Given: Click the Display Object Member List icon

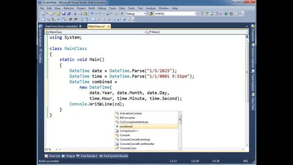Looking at the screenshot, I should click(x=43, y=19).
